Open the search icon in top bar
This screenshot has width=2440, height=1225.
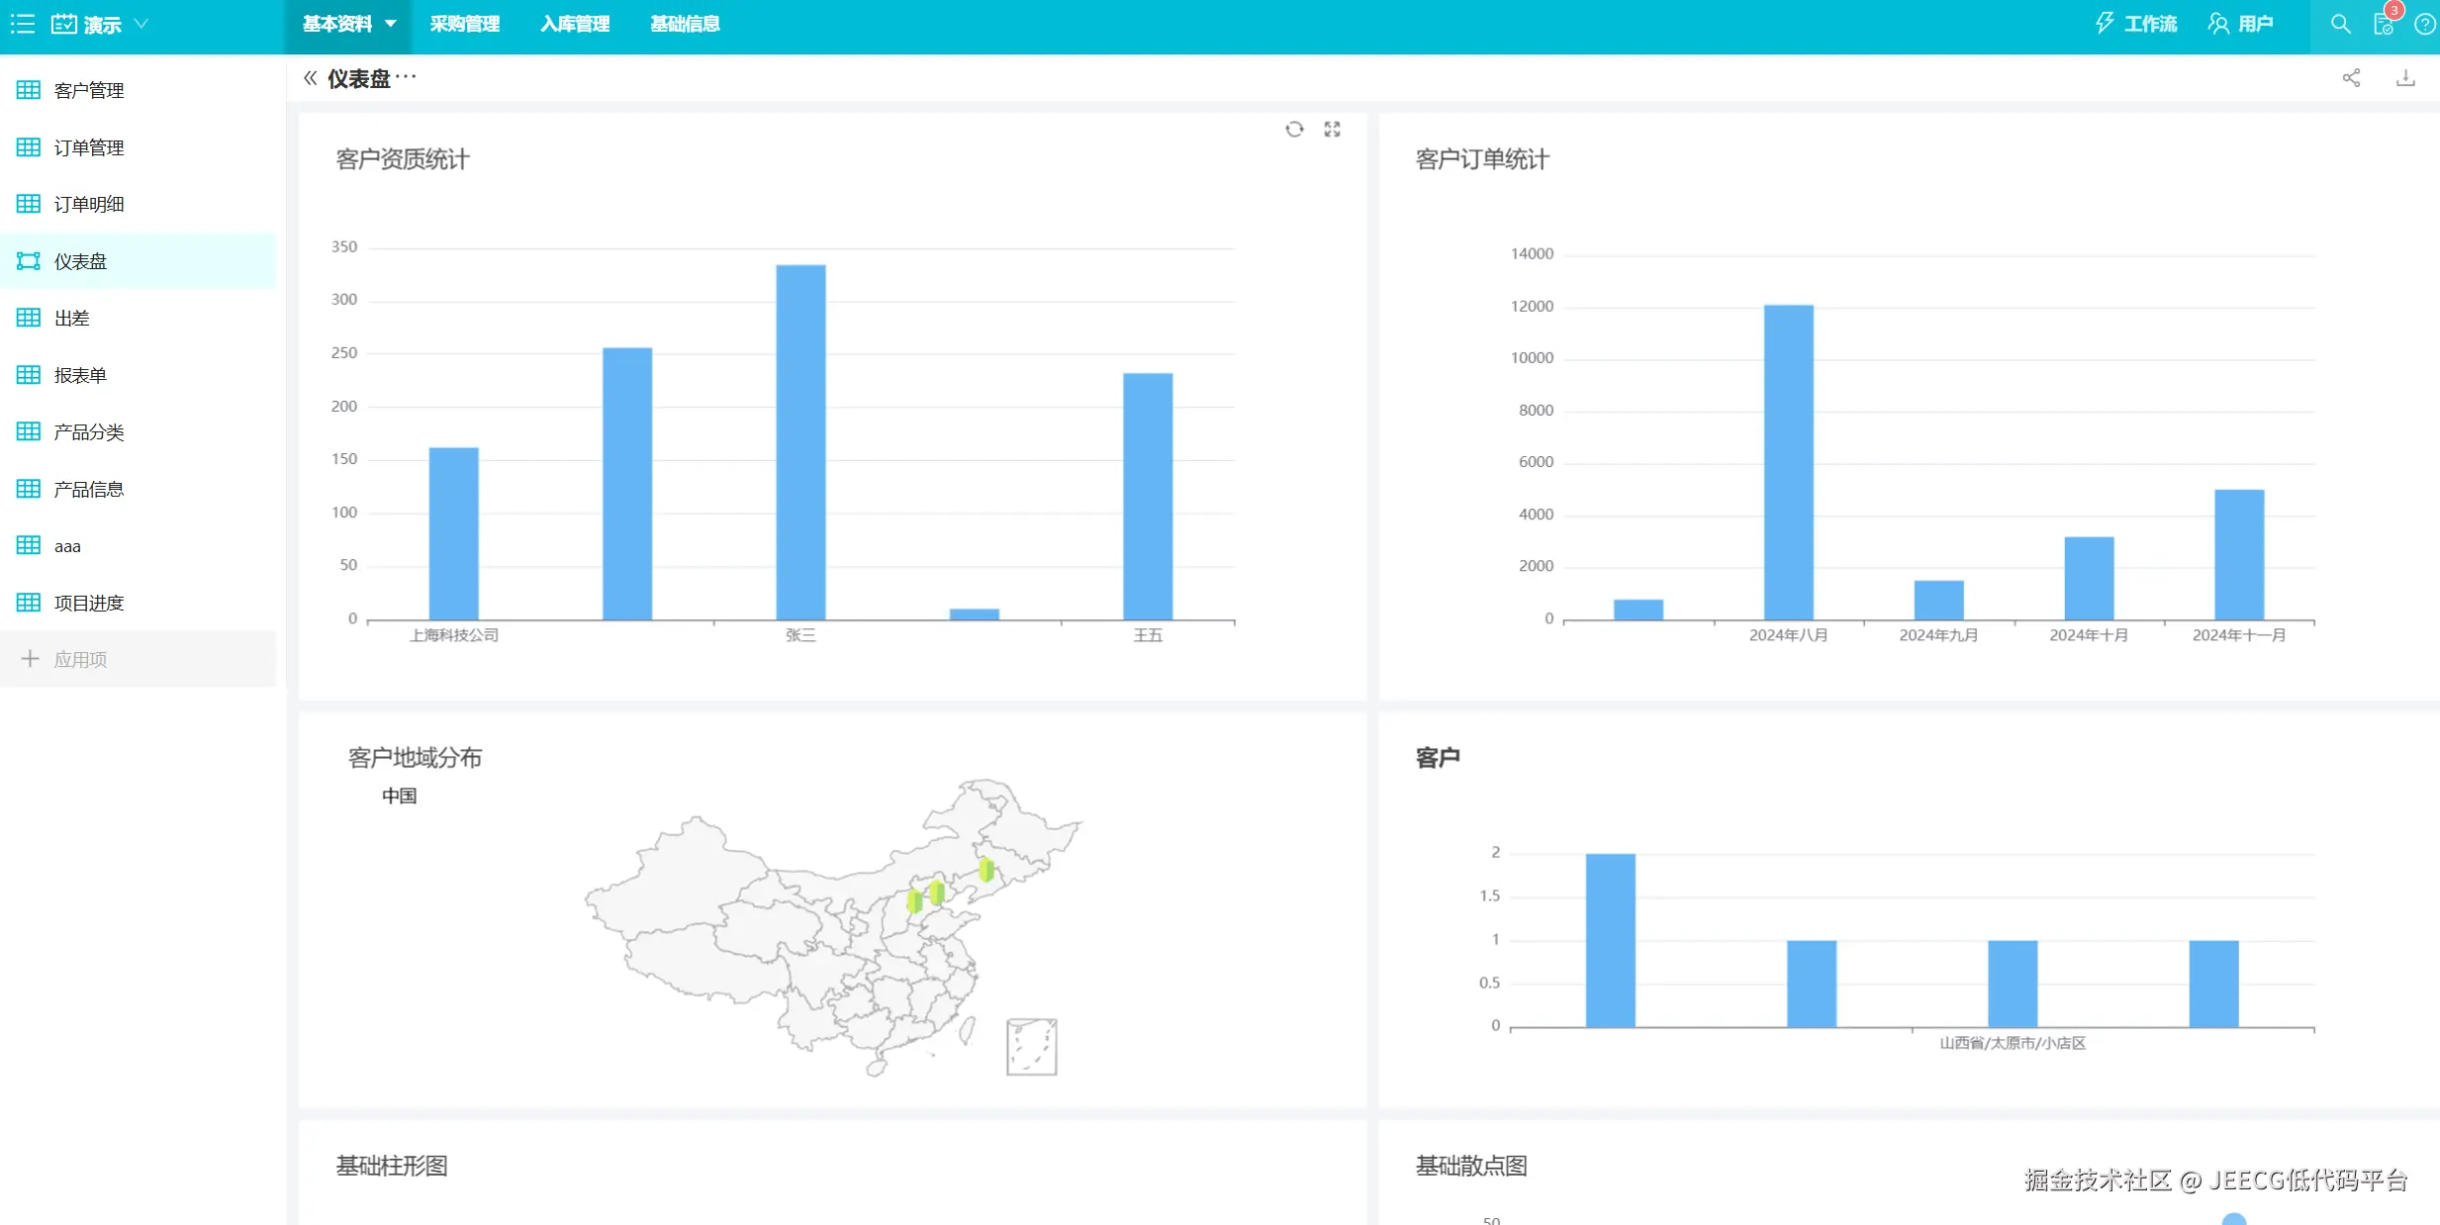click(x=2340, y=24)
